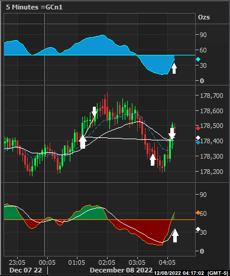
Task: Click the 60 label on the top indicator axis
Action: click(203, 50)
